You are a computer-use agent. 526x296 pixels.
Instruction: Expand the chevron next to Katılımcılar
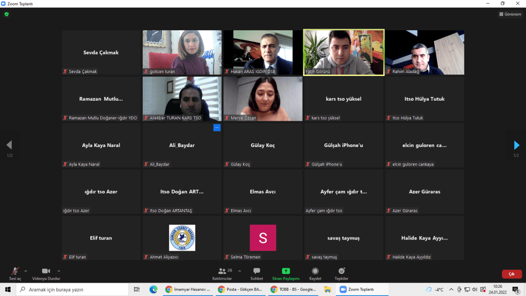pyautogui.click(x=239, y=271)
